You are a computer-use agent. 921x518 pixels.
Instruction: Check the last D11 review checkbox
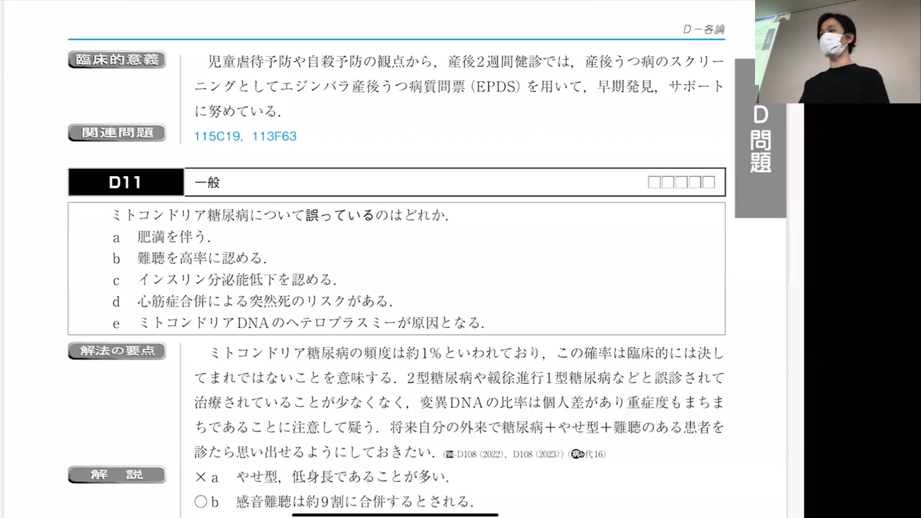pyautogui.click(x=708, y=182)
